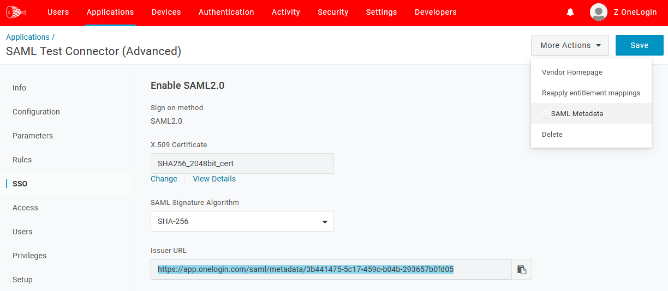Click the Change certificate link

[164, 179]
